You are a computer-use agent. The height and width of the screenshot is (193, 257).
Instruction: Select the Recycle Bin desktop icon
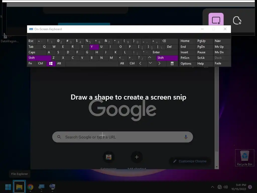(x=244, y=158)
